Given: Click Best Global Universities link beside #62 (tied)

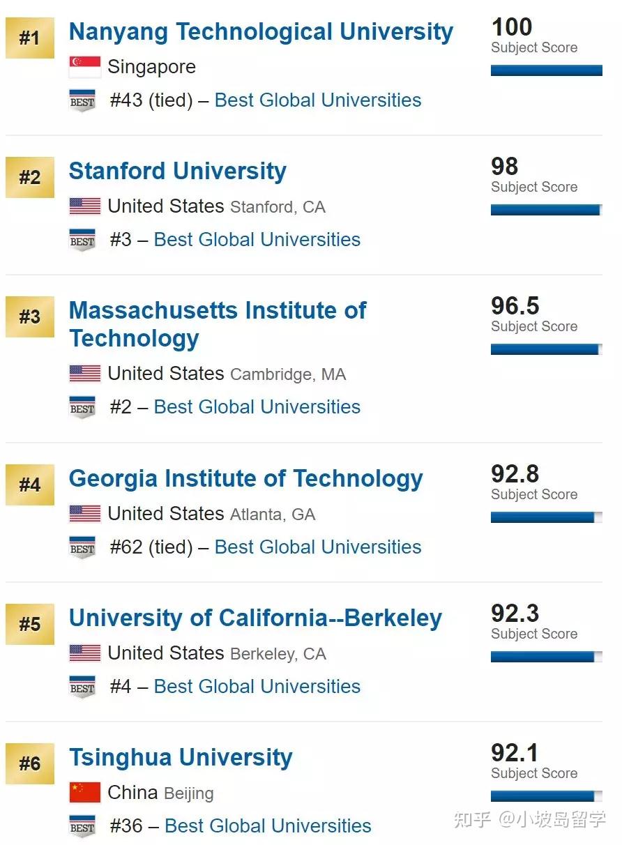Looking at the screenshot, I should 318,547.
